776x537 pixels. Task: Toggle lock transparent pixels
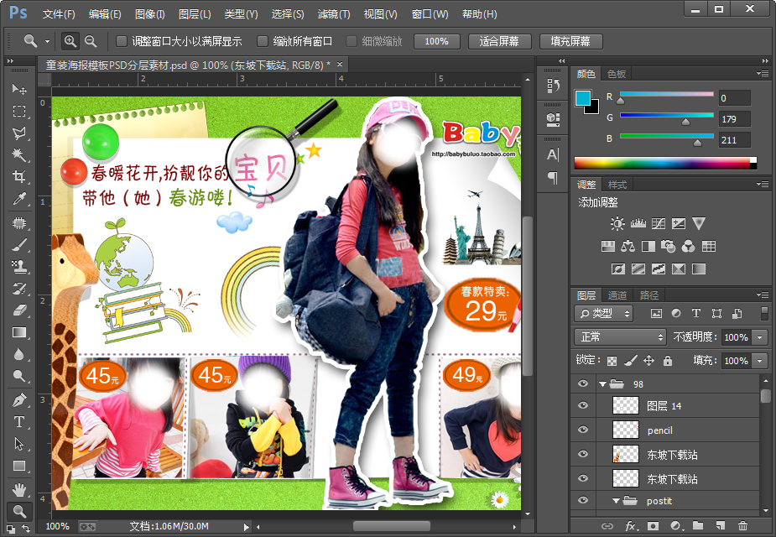(x=612, y=361)
